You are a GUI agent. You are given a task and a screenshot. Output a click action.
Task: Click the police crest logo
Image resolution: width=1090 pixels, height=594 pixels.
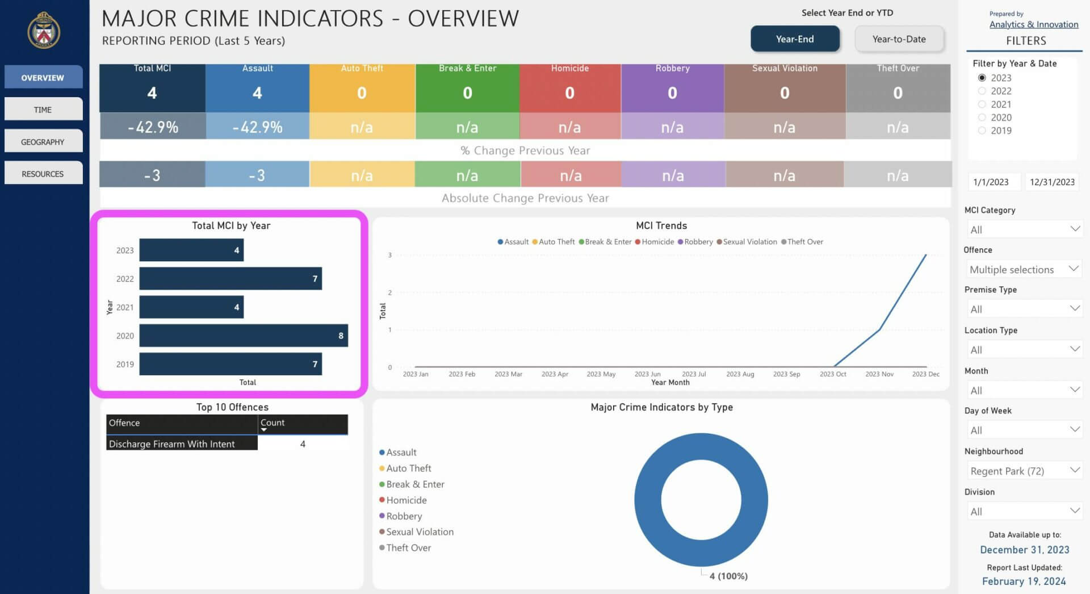point(44,31)
